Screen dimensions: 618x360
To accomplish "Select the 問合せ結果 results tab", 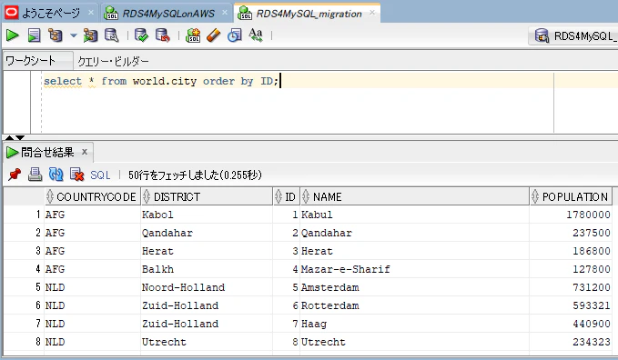I will [47, 152].
